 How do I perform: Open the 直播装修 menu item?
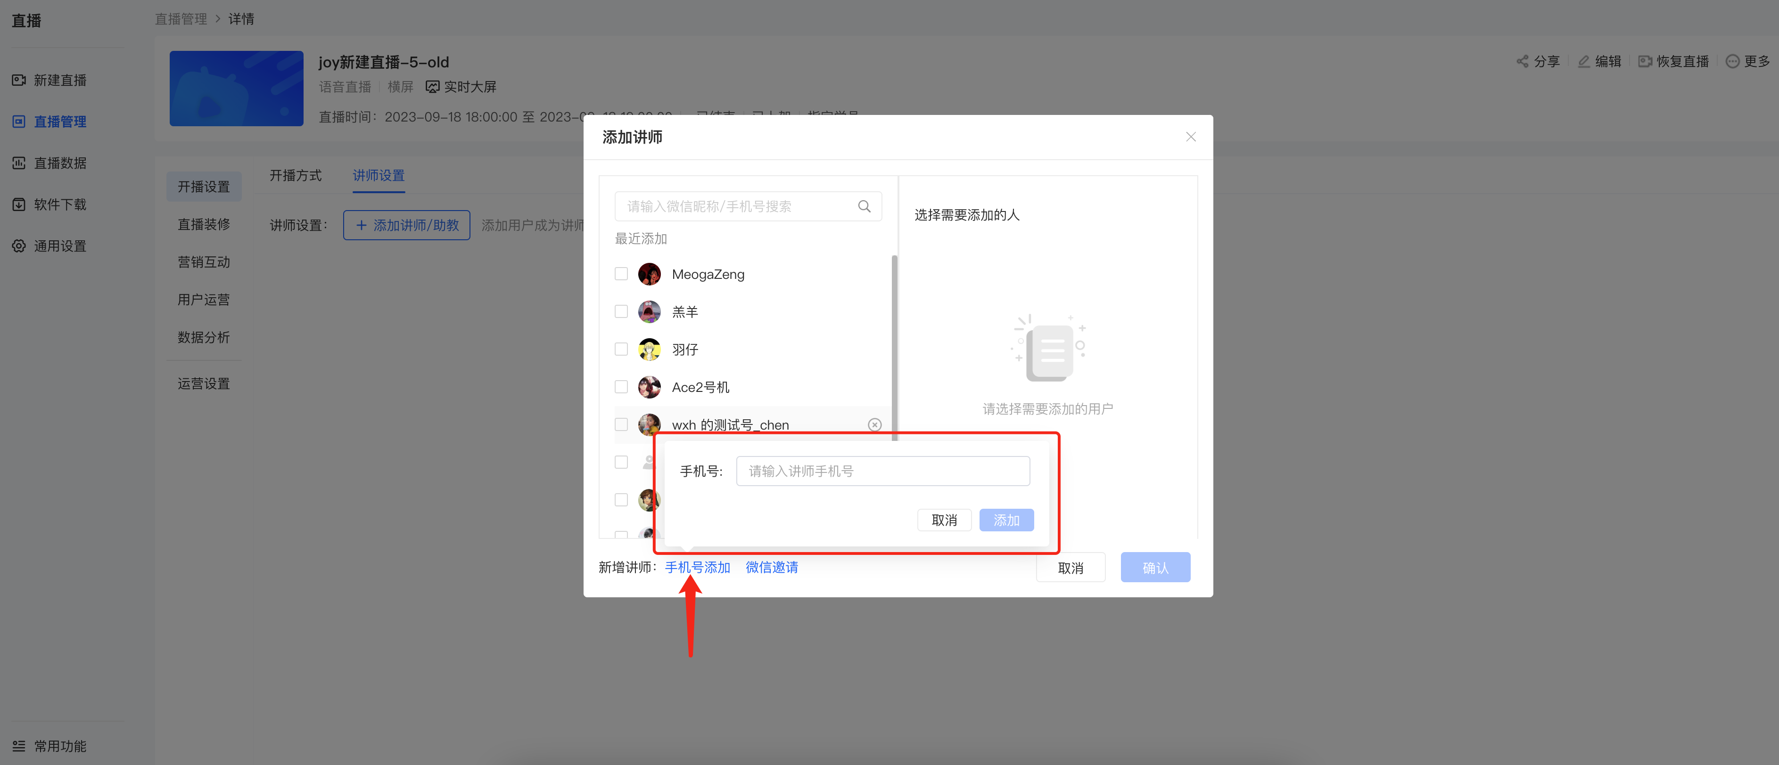point(204,224)
